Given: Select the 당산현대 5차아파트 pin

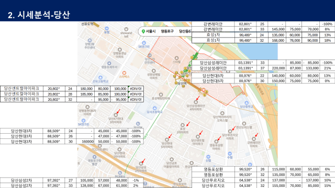Looking at the screenshot, I should pos(166,140).
